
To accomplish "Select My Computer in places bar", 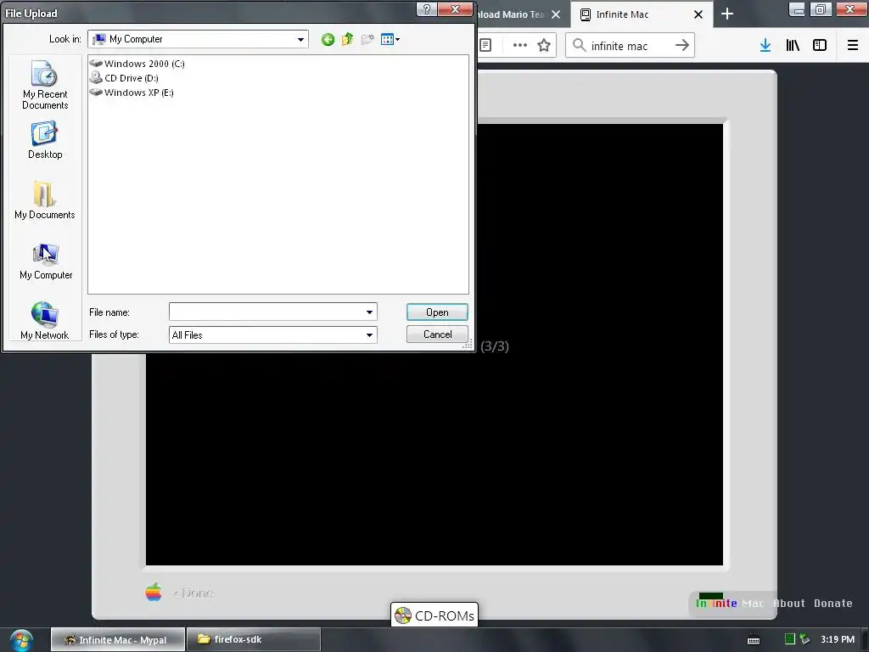I will tap(46, 261).
